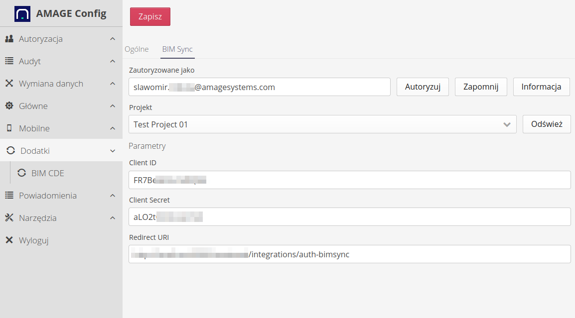
Task: Select the Mobilne phone icon
Action: [8, 128]
